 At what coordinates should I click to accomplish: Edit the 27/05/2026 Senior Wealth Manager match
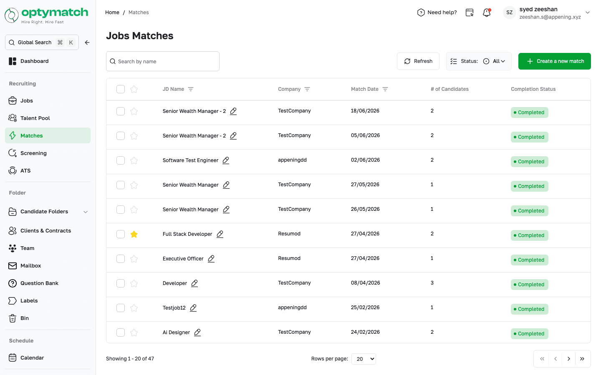coord(226,185)
